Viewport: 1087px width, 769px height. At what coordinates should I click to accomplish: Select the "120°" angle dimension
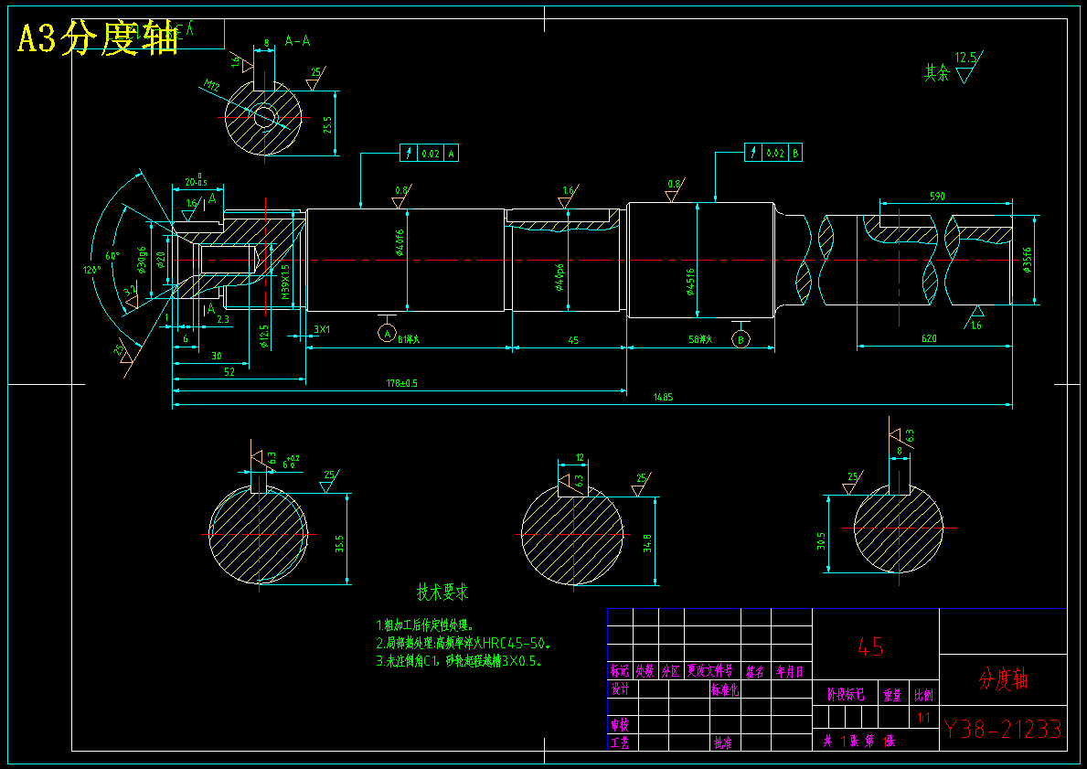point(93,270)
